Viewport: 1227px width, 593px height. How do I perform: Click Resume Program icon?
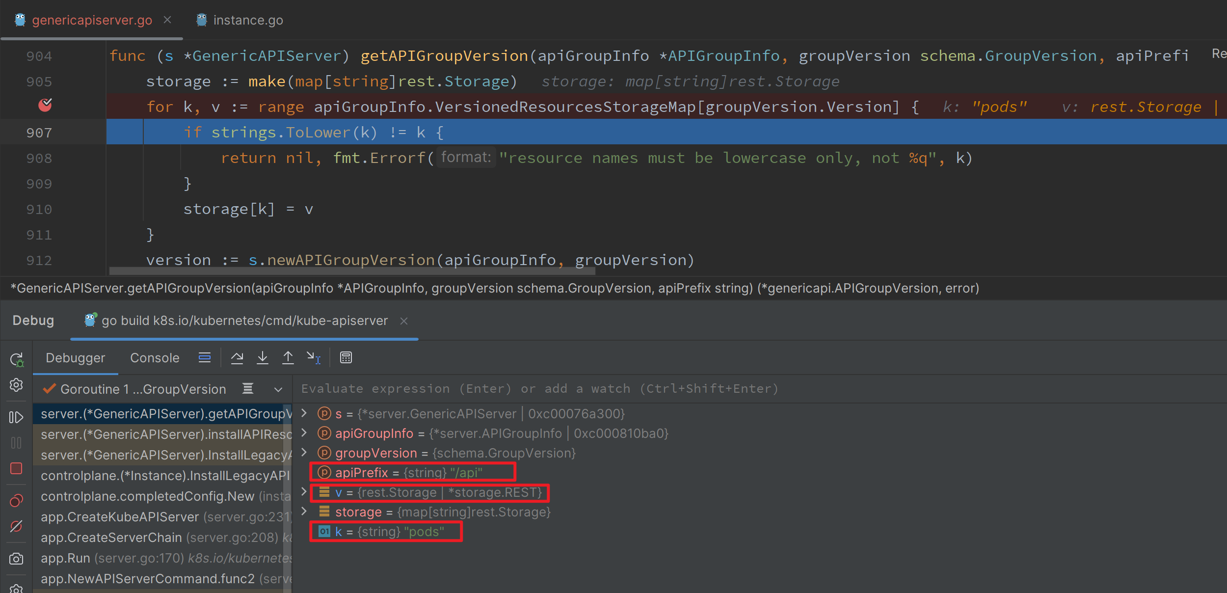tap(16, 417)
